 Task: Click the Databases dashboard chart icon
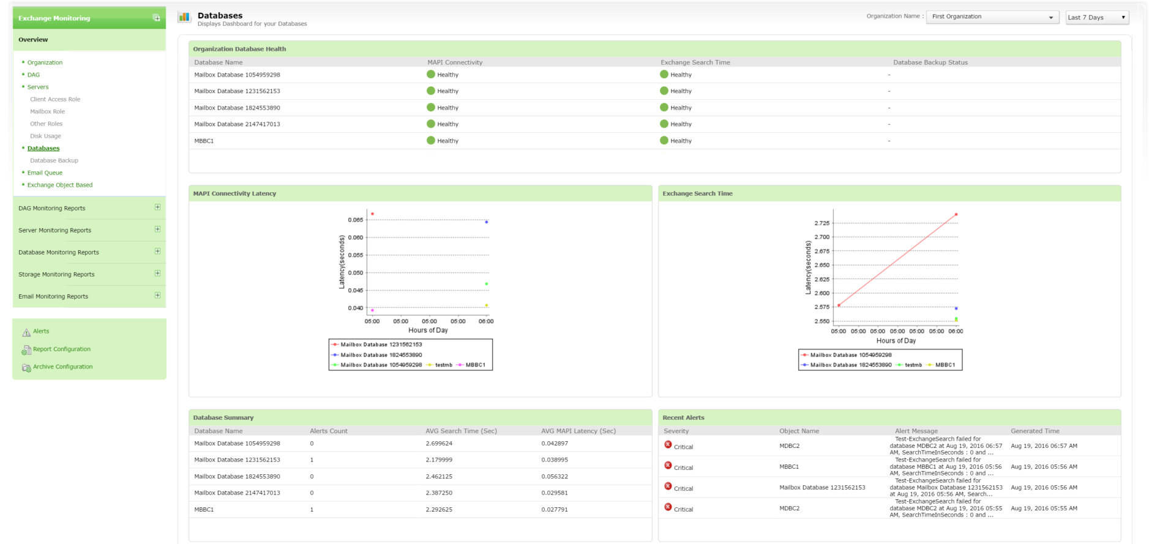[x=184, y=17]
